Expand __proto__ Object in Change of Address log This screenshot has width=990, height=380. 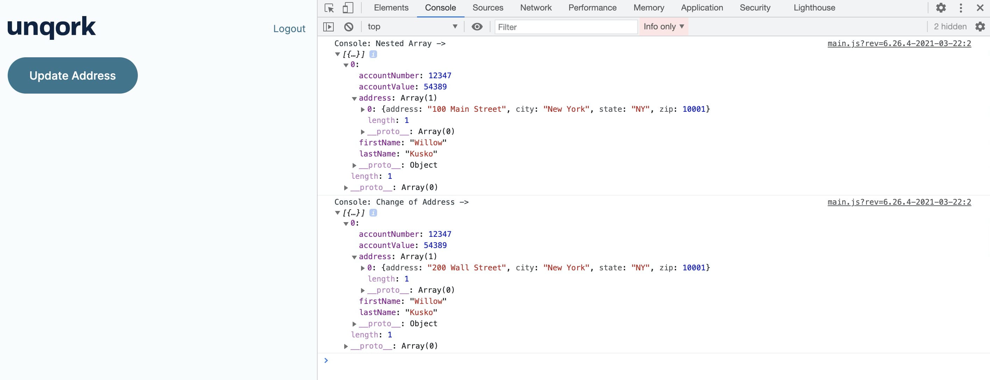pos(354,323)
